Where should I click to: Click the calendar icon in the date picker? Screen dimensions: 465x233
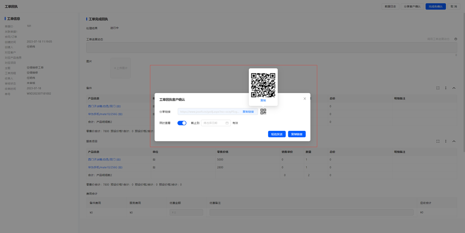click(227, 123)
